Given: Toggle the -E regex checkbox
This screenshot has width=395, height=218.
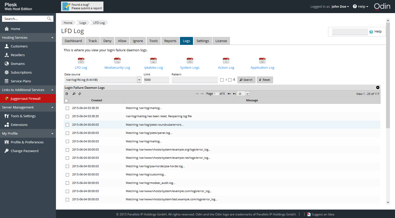Looking at the screenshot, I should click(230, 80).
